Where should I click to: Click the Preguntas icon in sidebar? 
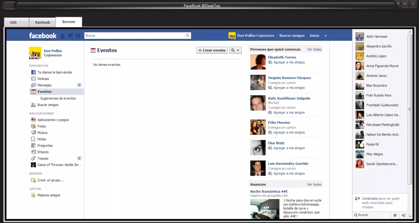click(x=33, y=146)
